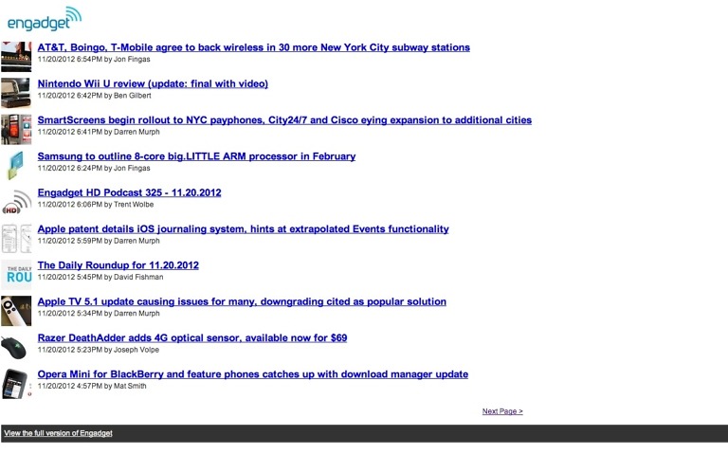This screenshot has width=728, height=472.
Task: Go to the Next Page link
Action: pyautogui.click(x=502, y=411)
